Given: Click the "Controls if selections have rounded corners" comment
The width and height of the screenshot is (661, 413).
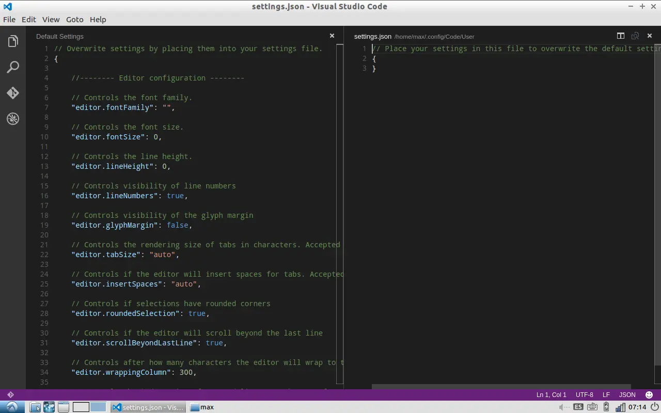Looking at the screenshot, I should (x=171, y=304).
